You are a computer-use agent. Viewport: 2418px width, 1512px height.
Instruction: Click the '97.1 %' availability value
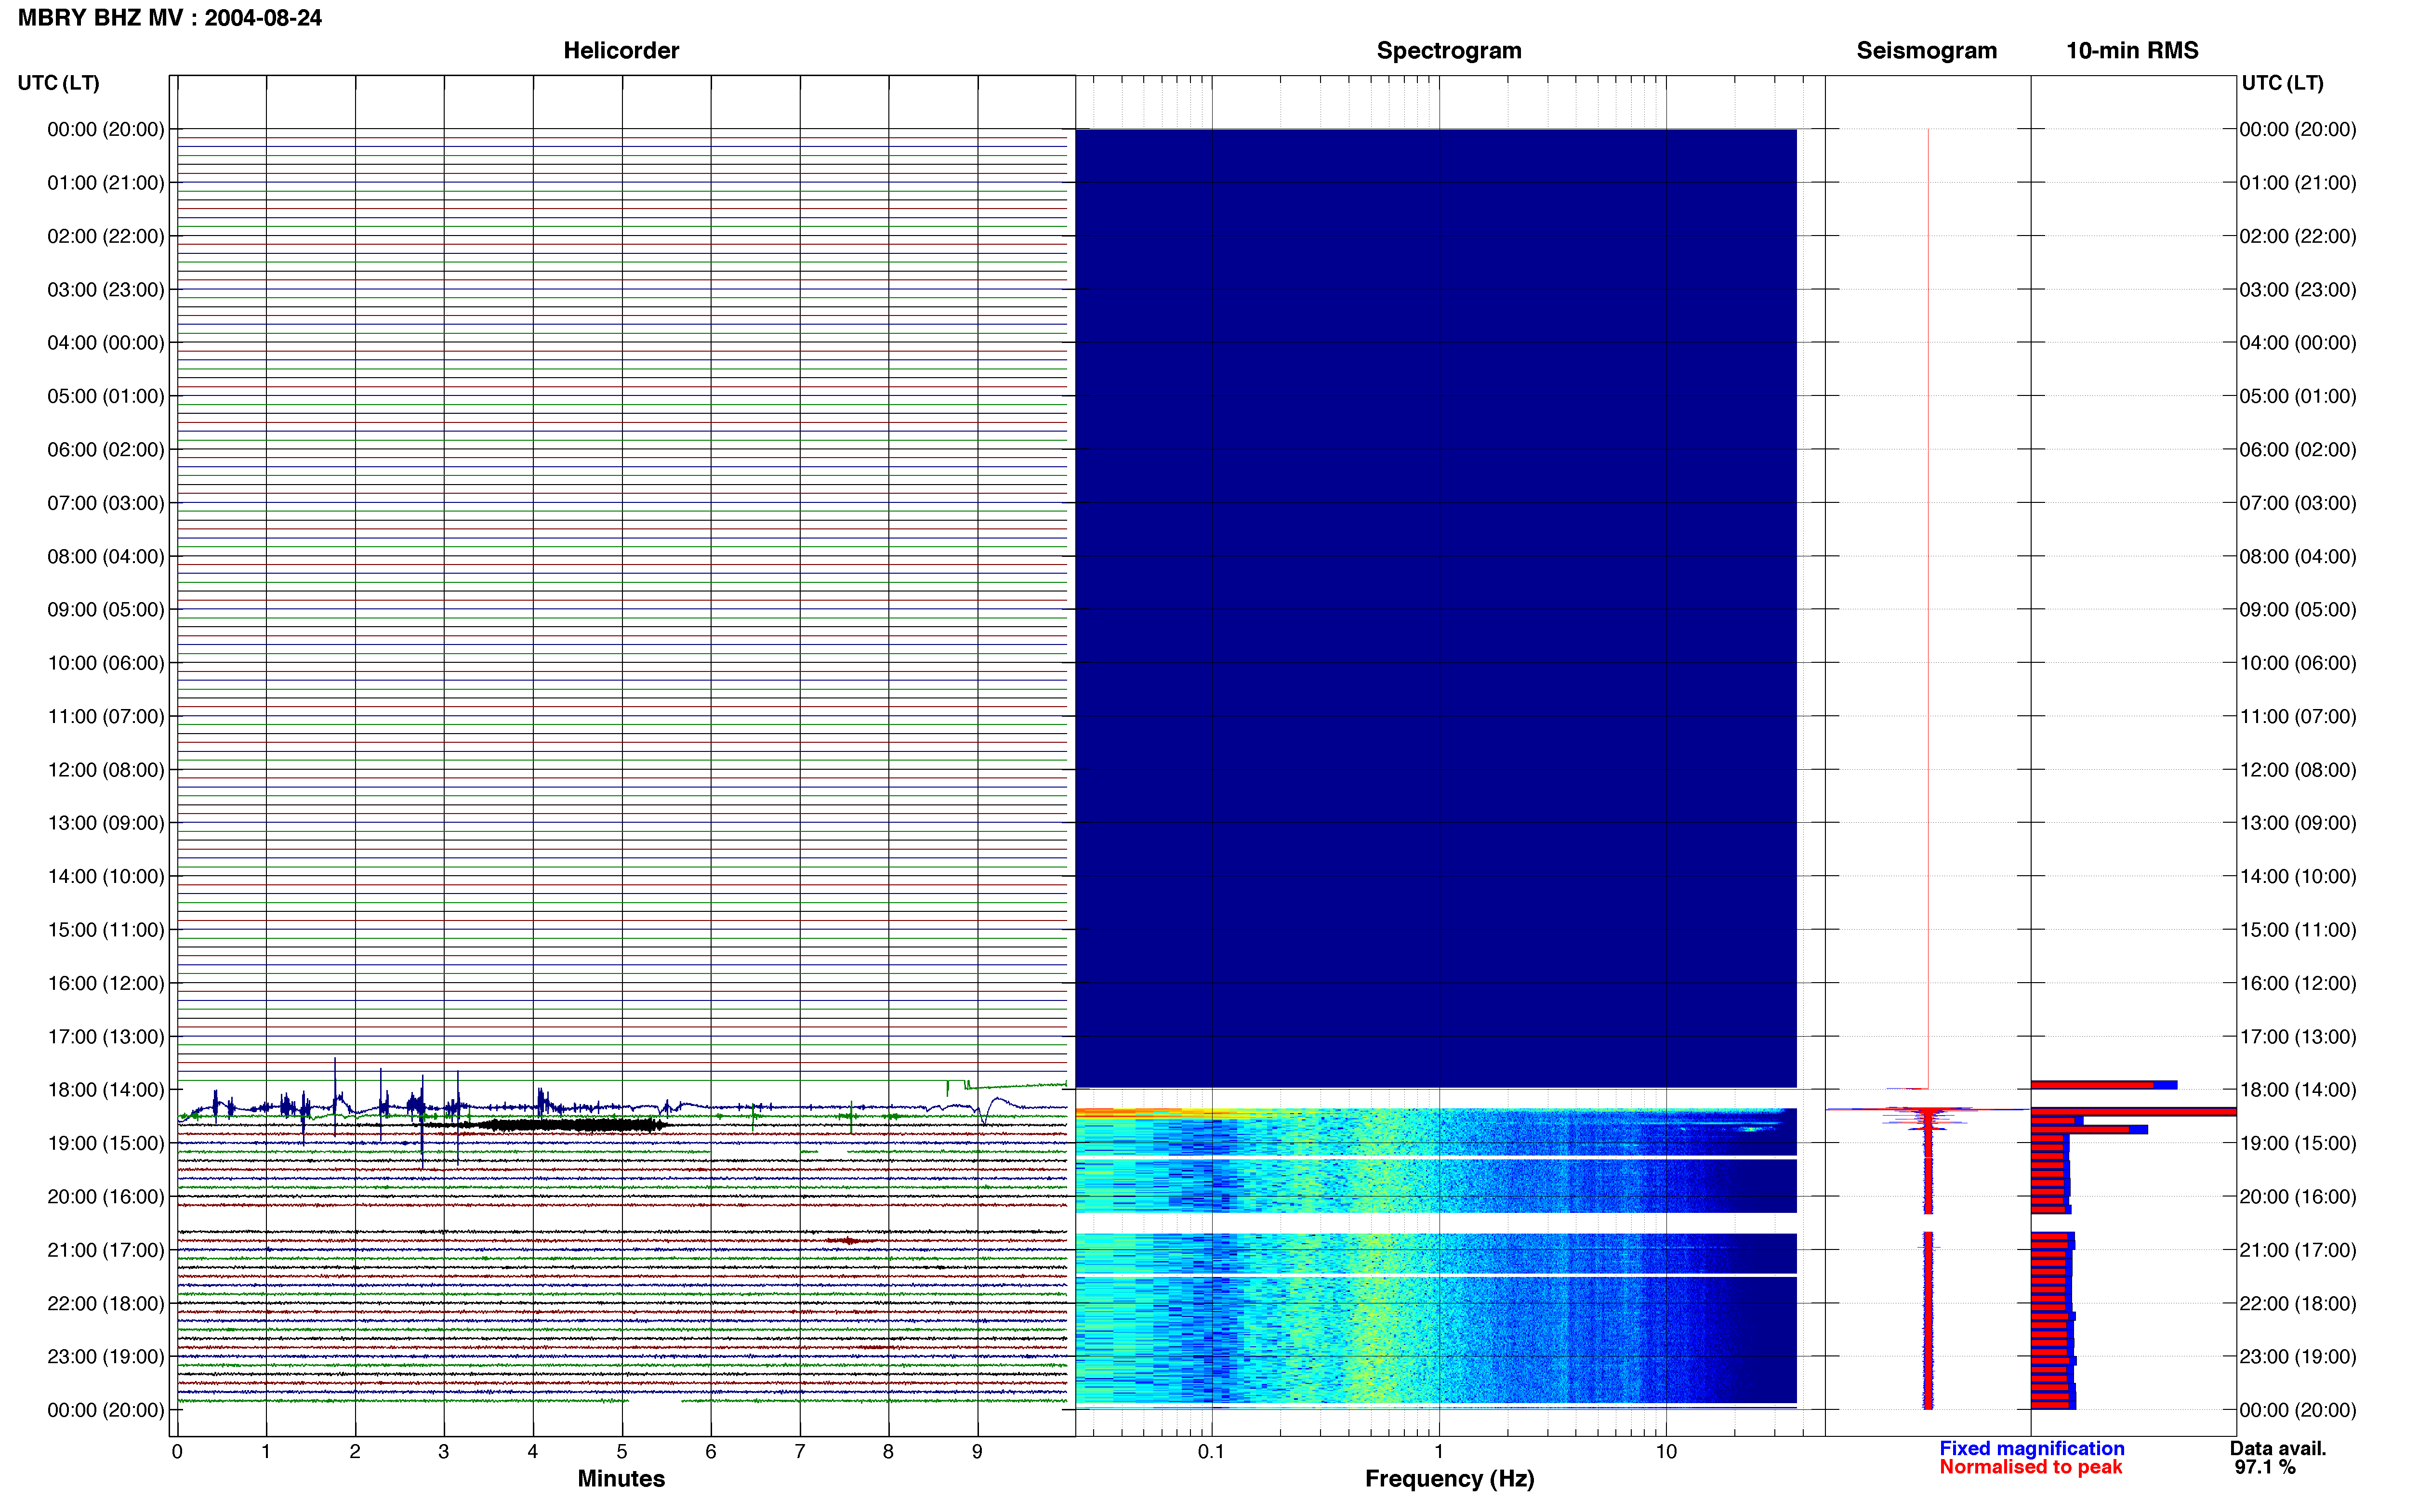tap(2265, 1468)
